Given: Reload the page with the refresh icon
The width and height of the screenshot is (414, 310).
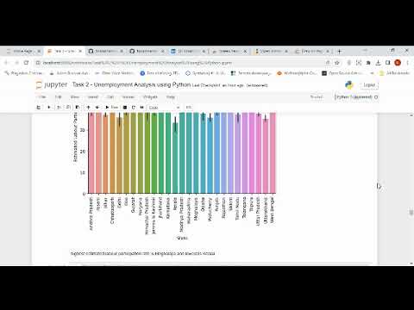Looking at the screenshot, I should click(x=26, y=63).
